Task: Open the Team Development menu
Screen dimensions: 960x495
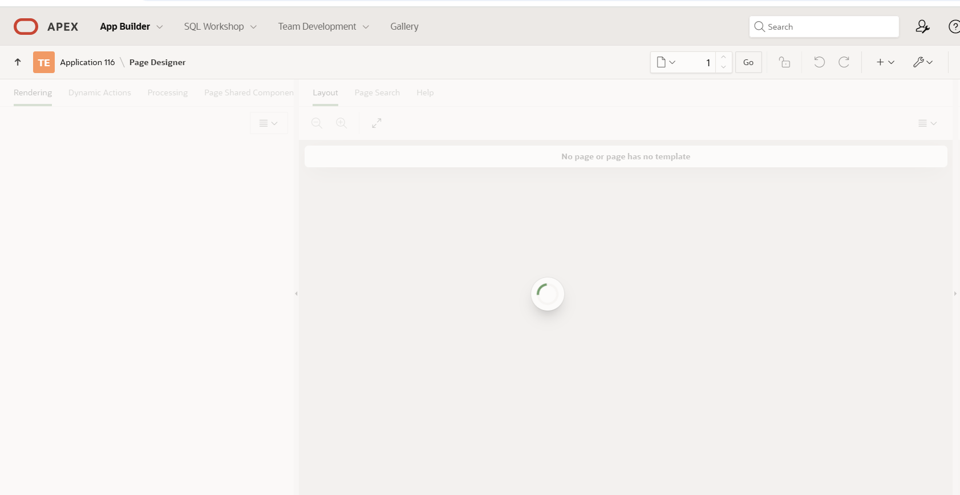Action: click(x=317, y=26)
